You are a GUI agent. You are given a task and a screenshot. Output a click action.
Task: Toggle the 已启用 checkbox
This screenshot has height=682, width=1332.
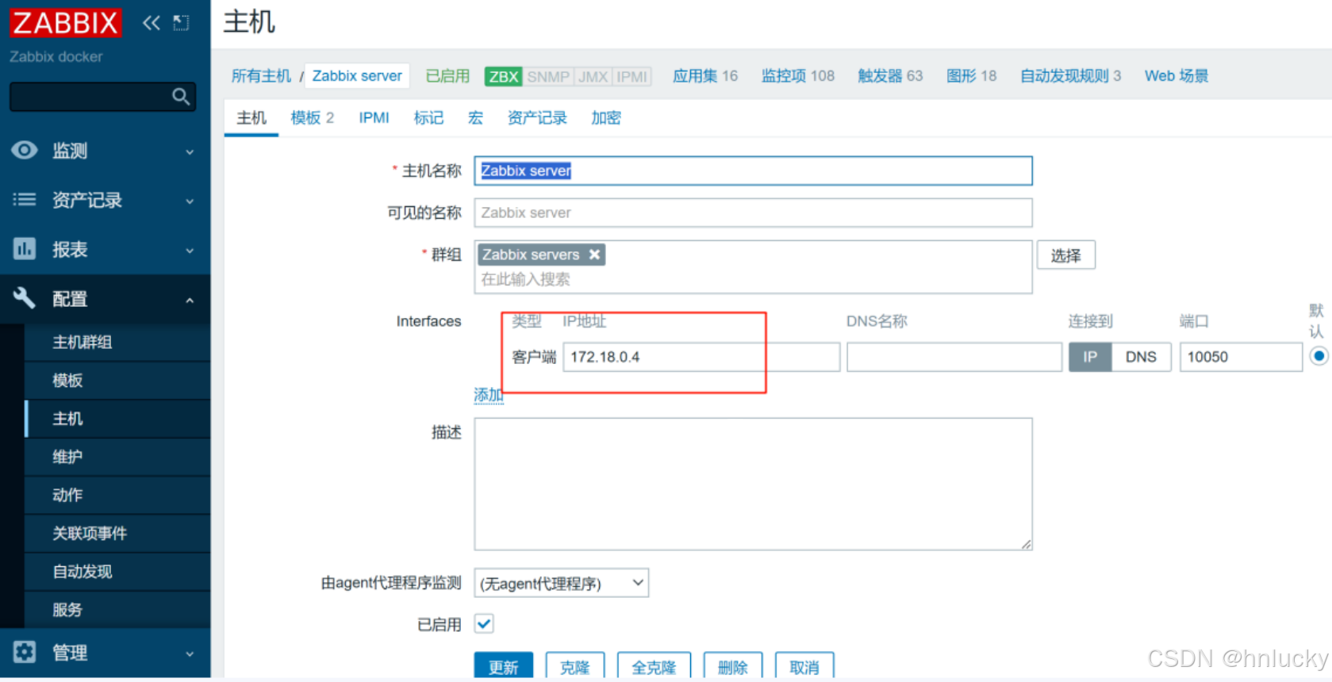click(x=484, y=623)
